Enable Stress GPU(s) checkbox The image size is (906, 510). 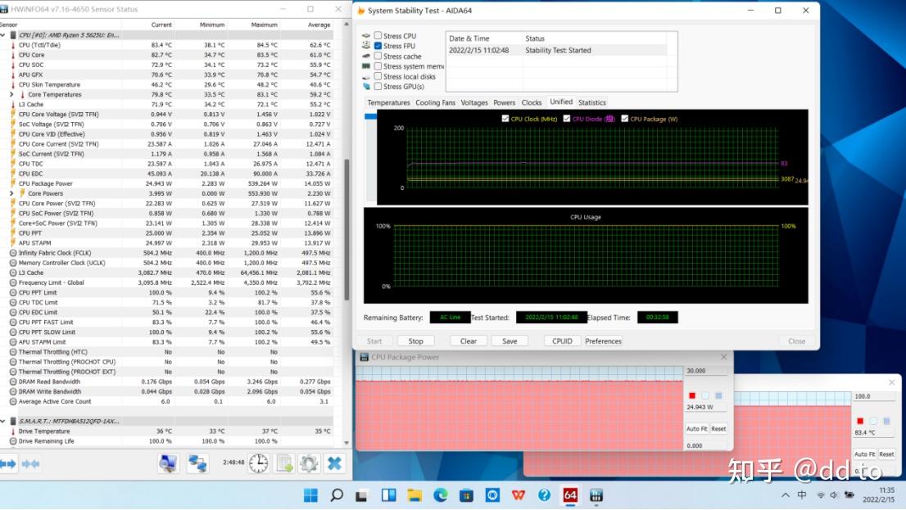pyautogui.click(x=378, y=86)
